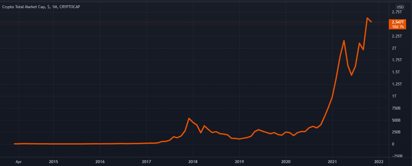The width and height of the screenshot is (412, 166).
Task: Click the 2022 label on time axis
Action: [379, 161]
